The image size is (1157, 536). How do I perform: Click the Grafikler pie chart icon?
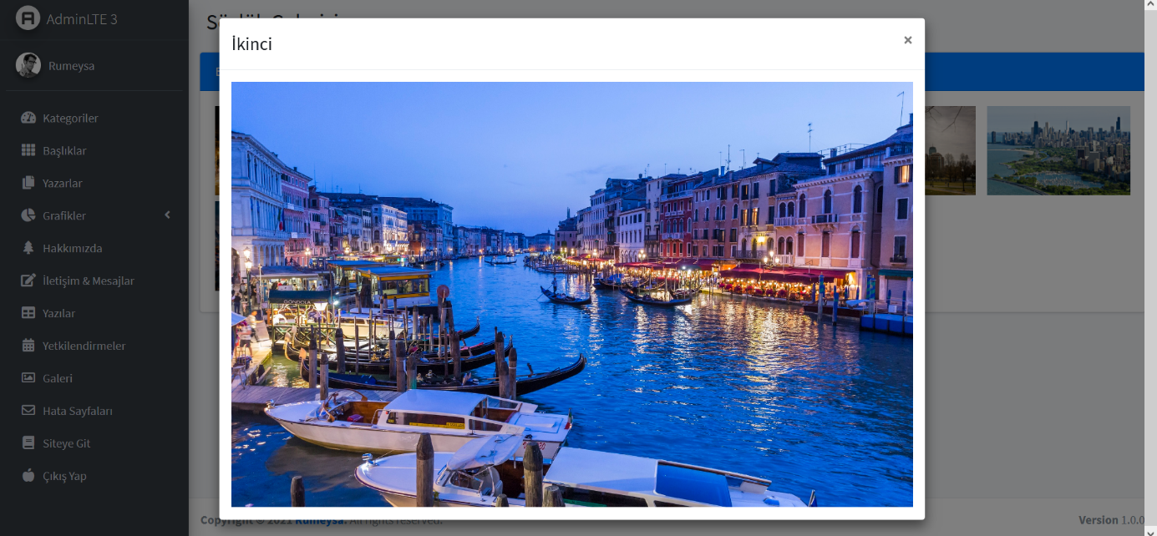[x=28, y=215]
